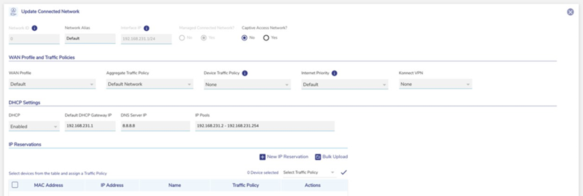Open the DHCP Enabled dropdown
This screenshot has width=583, height=196.
pyautogui.click(x=34, y=127)
